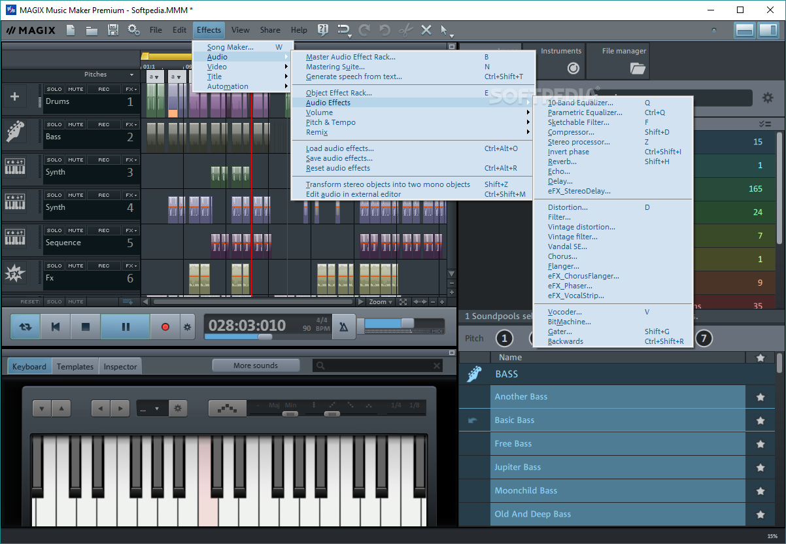Open program settings gear in toolbar
Screen dimensions: 786x544
(x=134, y=30)
